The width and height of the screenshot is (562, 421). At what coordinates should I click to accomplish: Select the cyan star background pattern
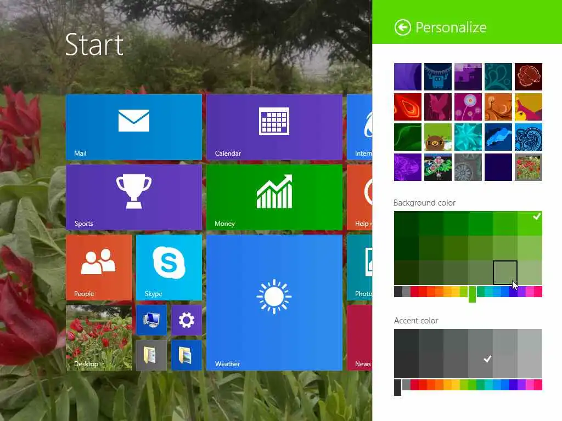pyautogui.click(x=468, y=136)
